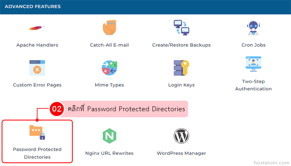The width and height of the screenshot is (291, 166).
Task: Open the Catch-All E-mail label link
Action: (109, 45)
